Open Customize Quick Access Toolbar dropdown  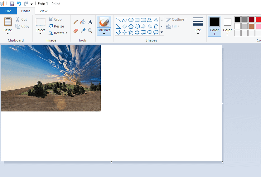31,4
